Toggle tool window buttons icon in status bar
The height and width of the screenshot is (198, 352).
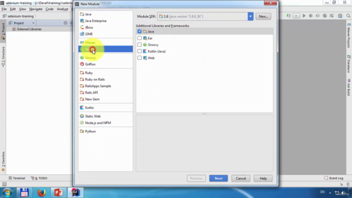click(4, 184)
